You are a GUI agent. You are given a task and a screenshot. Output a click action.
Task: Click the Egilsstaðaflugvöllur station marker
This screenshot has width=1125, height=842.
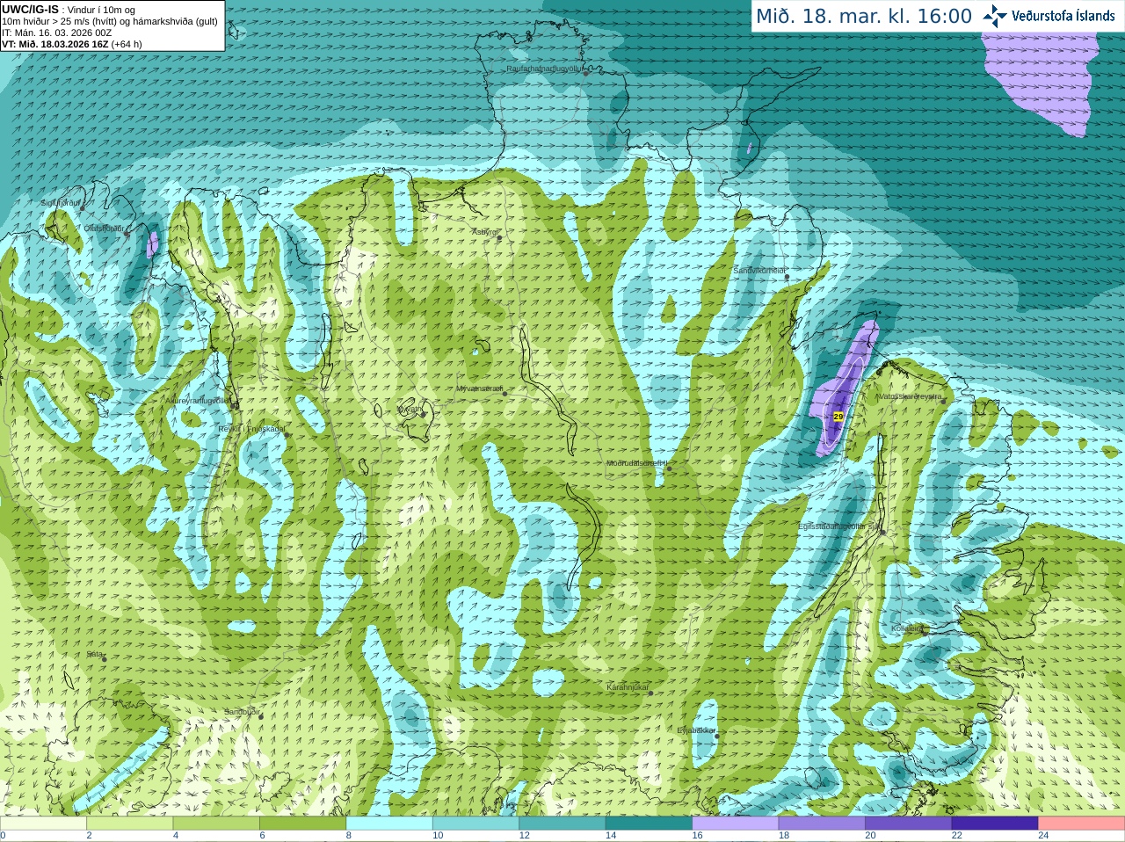click(x=882, y=531)
